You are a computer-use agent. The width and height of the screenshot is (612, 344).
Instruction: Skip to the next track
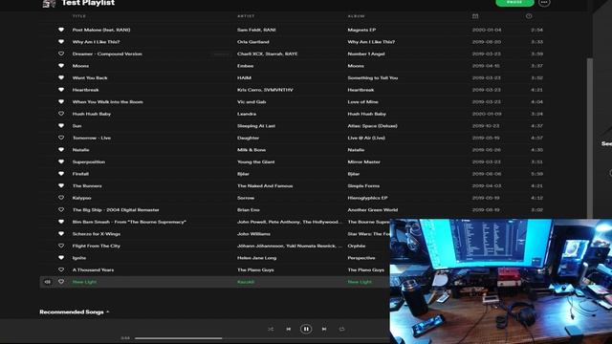tap(324, 329)
